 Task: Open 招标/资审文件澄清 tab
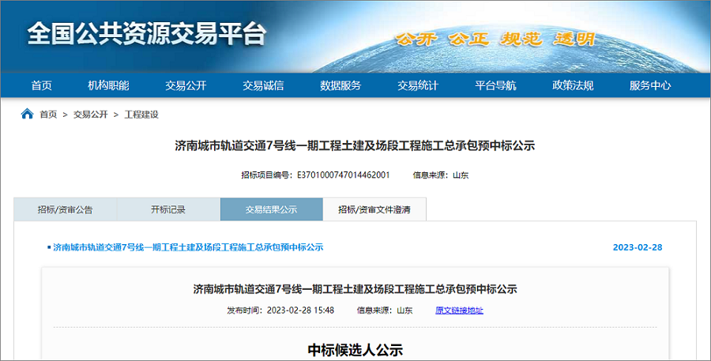[375, 209]
